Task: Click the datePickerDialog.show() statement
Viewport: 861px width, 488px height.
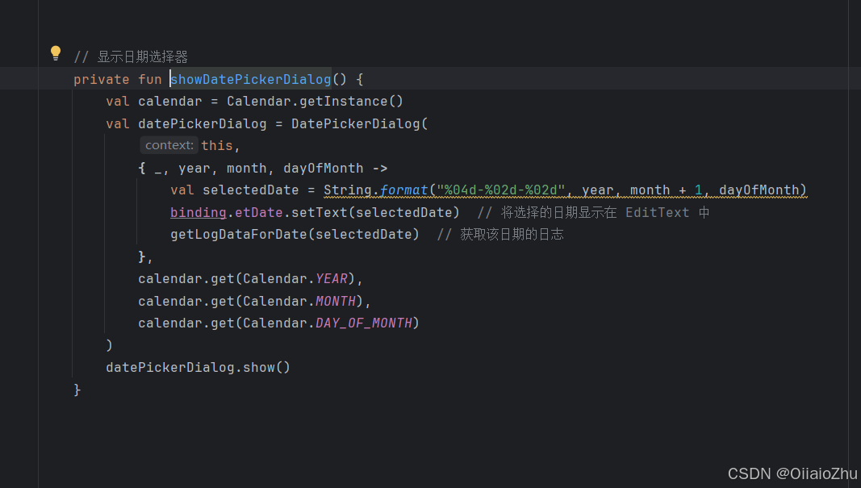Action: coord(199,367)
